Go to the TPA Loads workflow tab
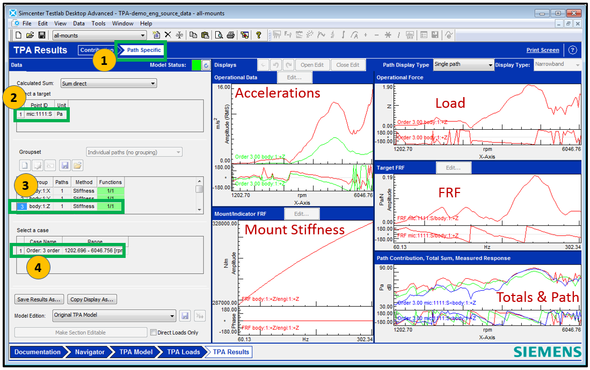The height and width of the screenshot is (370, 590). [183, 352]
